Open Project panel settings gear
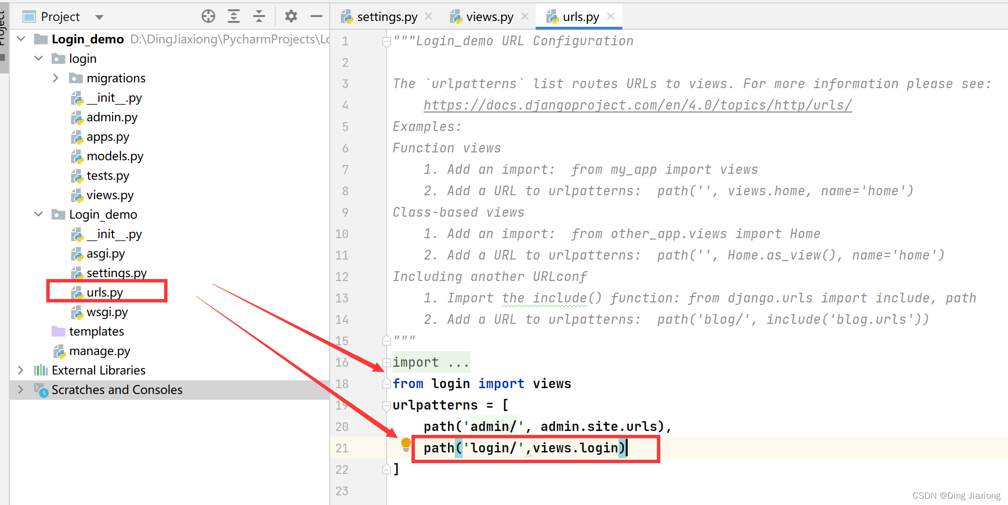The height and width of the screenshot is (505, 1008). 291,17
